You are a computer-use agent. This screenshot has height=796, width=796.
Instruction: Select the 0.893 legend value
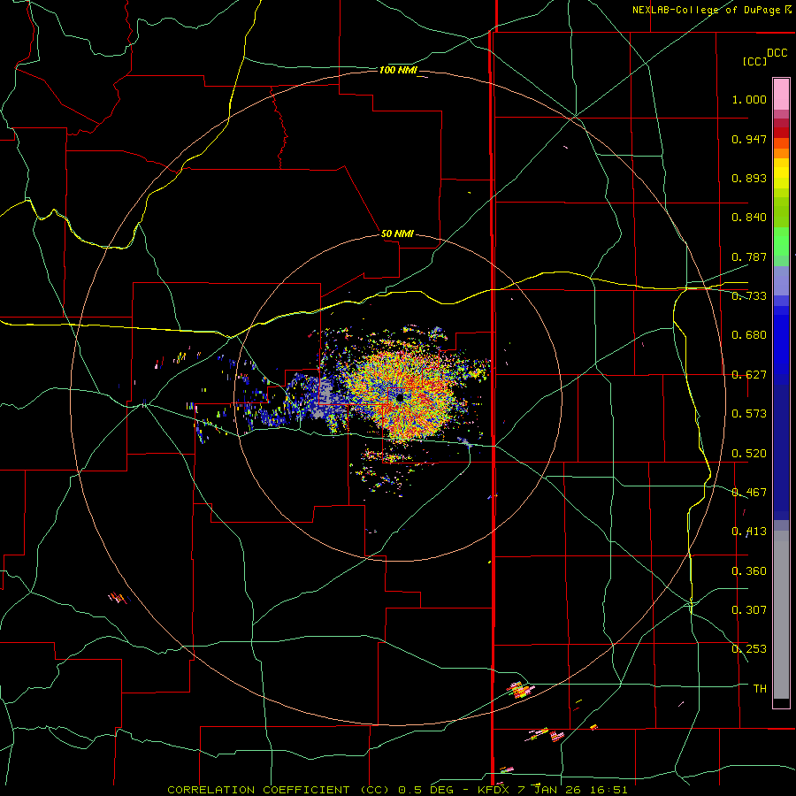pos(749,178)
